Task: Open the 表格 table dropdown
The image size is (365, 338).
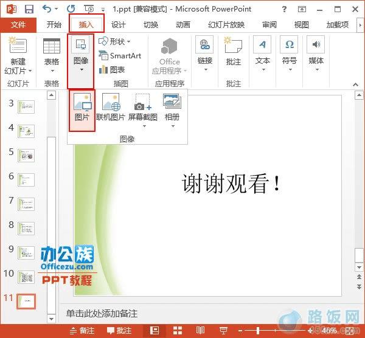Action: [x=52, y=55]
